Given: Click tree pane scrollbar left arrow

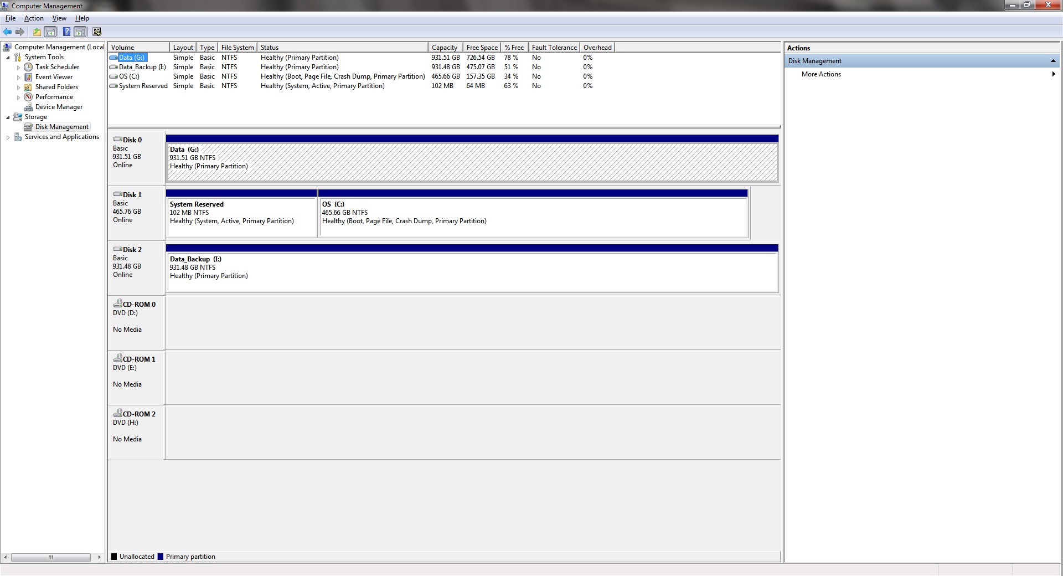Looking at the screenshot, I should 6,557.
